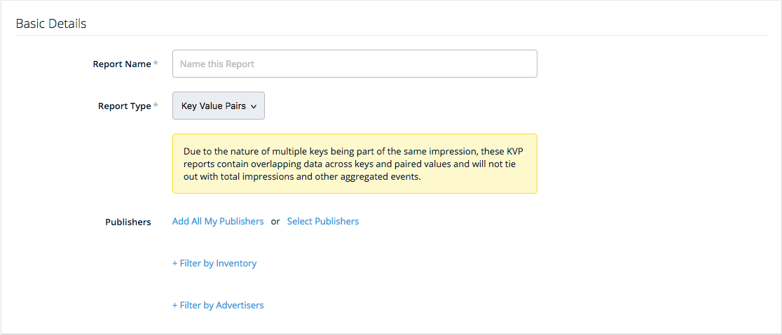
Task: Click the Report Name field label
Action: 122,64
